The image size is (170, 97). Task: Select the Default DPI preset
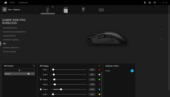pos(19,74)
